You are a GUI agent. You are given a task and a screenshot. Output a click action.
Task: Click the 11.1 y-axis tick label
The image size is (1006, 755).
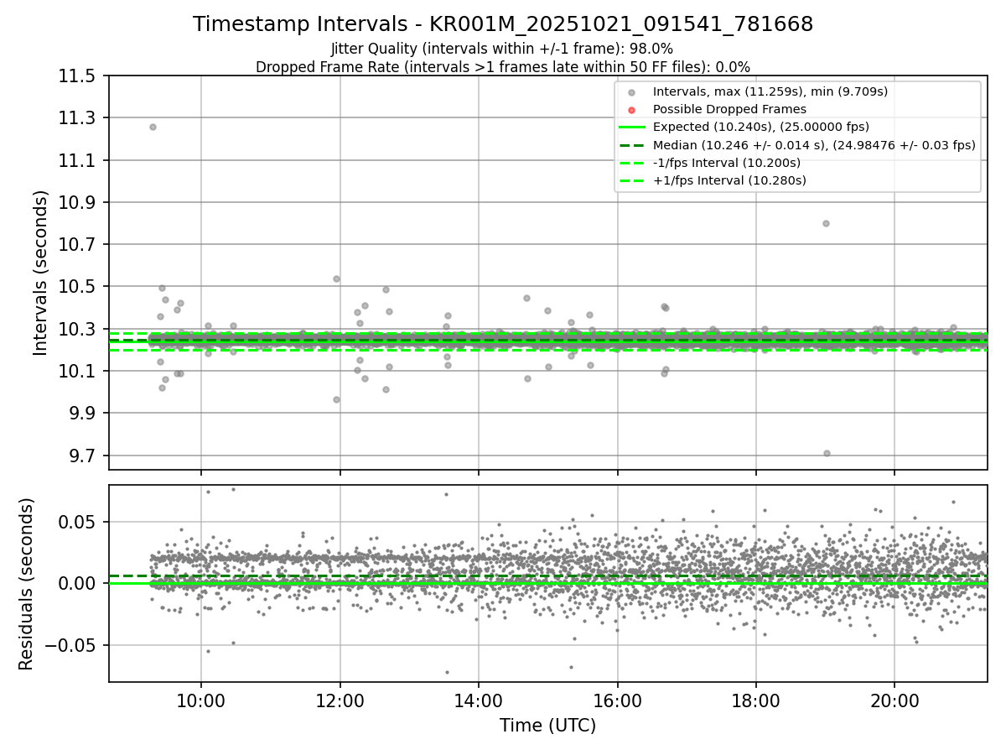(79, 160)
